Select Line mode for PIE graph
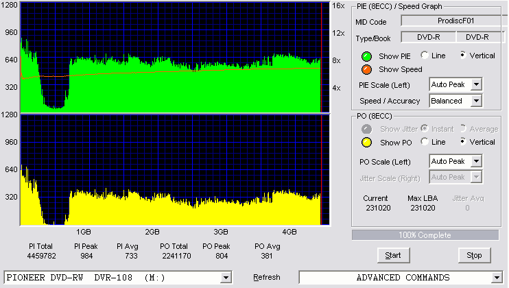 [424, 55]
